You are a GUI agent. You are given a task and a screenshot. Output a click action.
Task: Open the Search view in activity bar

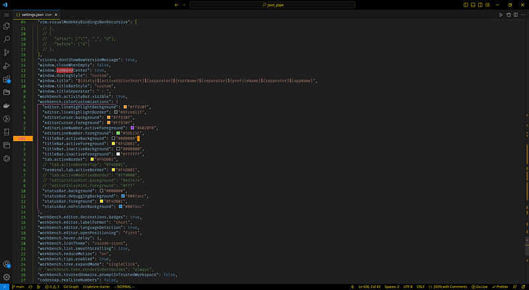point(7,39)
